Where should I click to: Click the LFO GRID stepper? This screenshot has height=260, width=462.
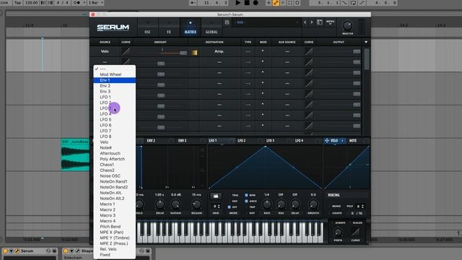tap(217, 207)
